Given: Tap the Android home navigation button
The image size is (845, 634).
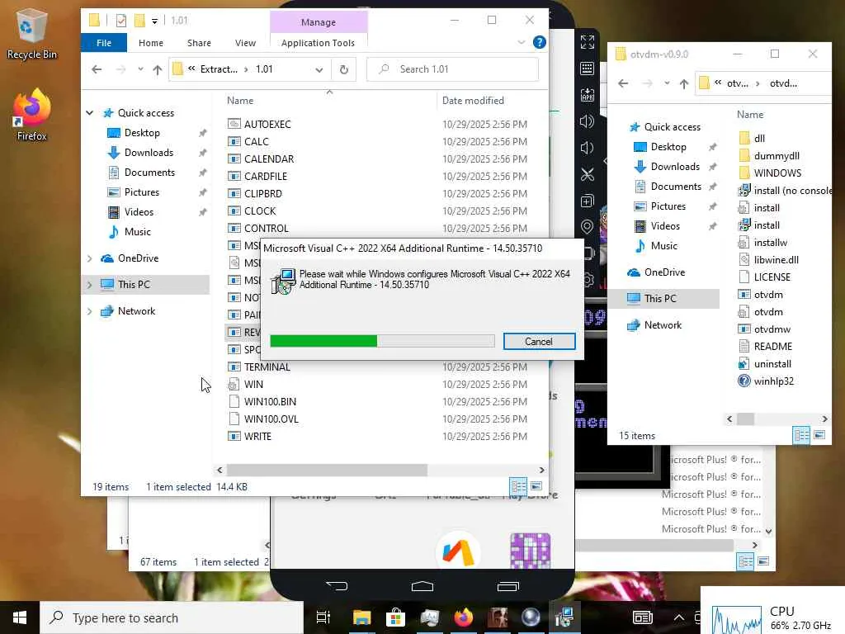Looking at the screenshot, I should 422,585.
